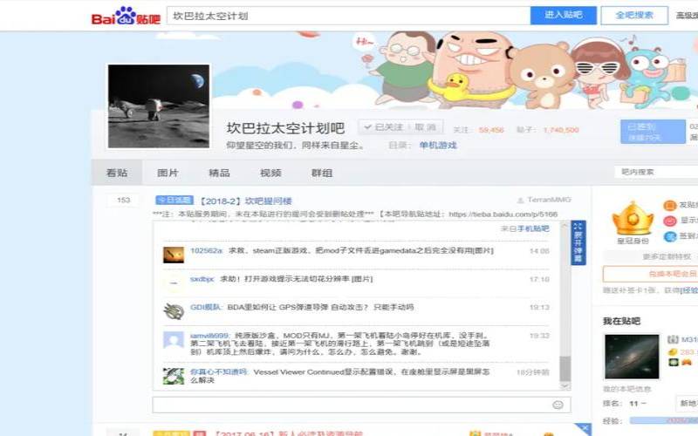Click the gold coin icon under my name
The width and height of the screenshot is (698, 436).
click(x=673, y=352)
